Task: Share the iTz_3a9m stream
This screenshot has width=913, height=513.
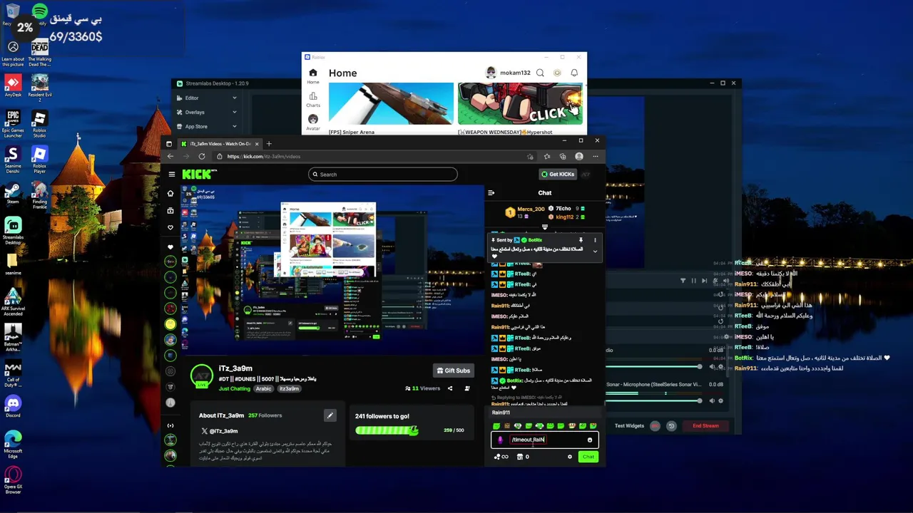Action: pyautogui.click(x=450, y=388)
